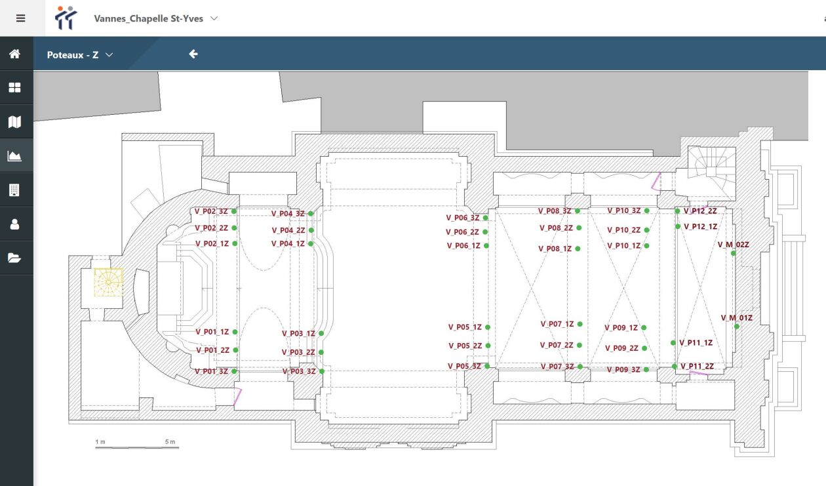Expand the Vannes_Chapelle St-Yves project dropdown

tap(155, 18)
